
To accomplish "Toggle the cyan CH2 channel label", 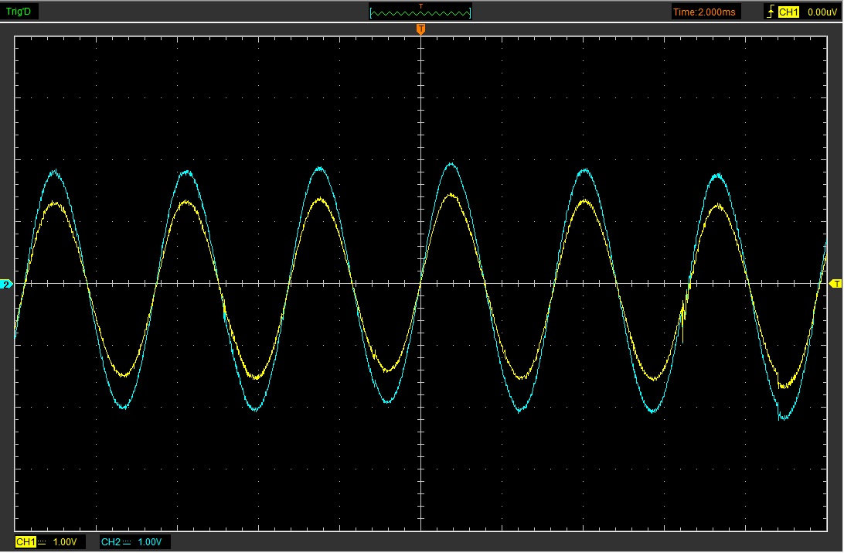I will [x=111, y=542].
